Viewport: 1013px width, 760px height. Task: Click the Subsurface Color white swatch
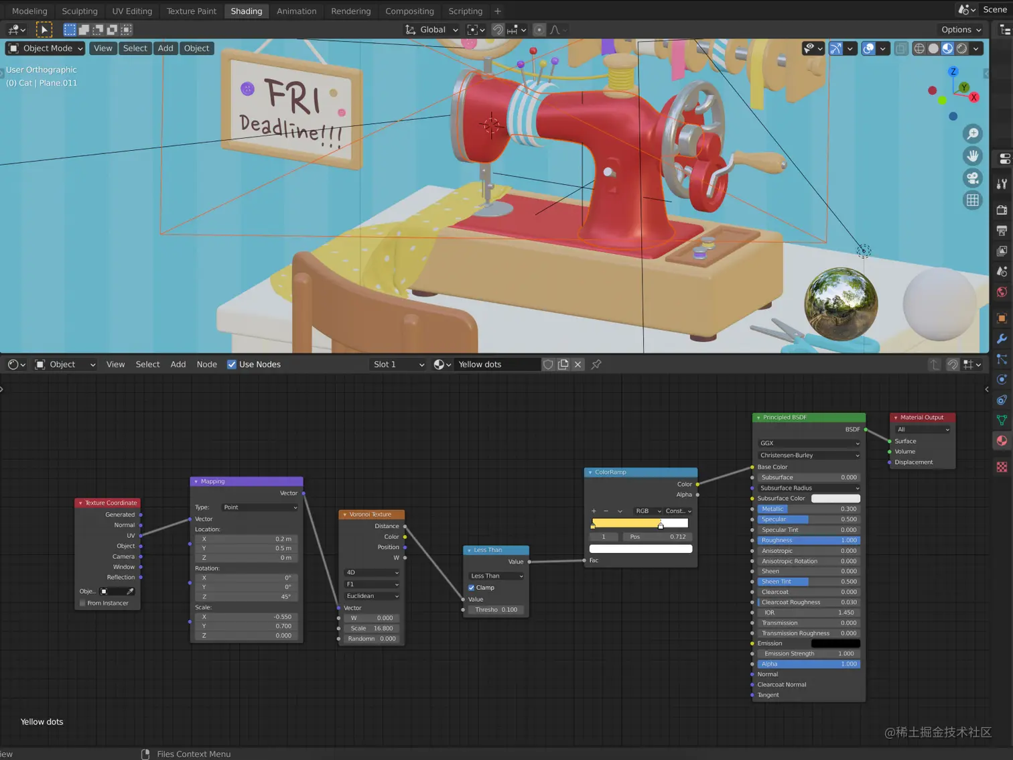835,499
